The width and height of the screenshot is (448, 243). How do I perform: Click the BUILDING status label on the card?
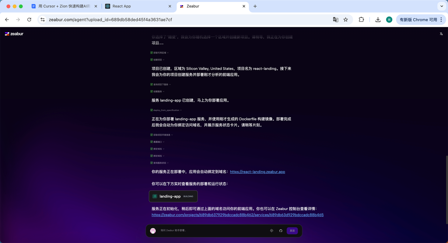click(188, 196)
